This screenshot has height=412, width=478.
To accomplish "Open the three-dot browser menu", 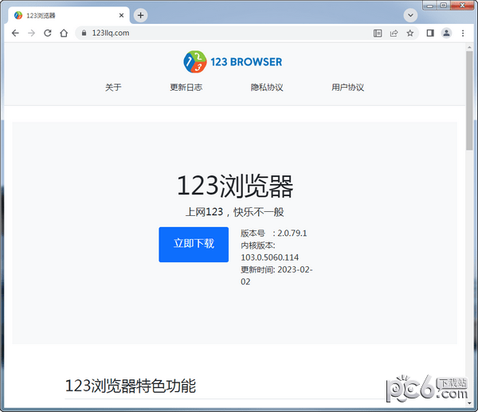I will click(463, 33).
